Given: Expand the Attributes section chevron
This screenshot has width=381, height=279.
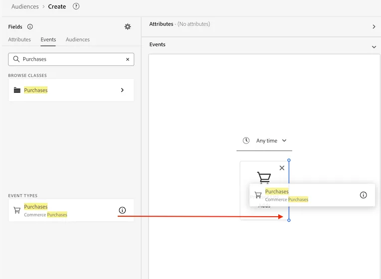Looking at the screenshot, I should click(x=374, y=27).
